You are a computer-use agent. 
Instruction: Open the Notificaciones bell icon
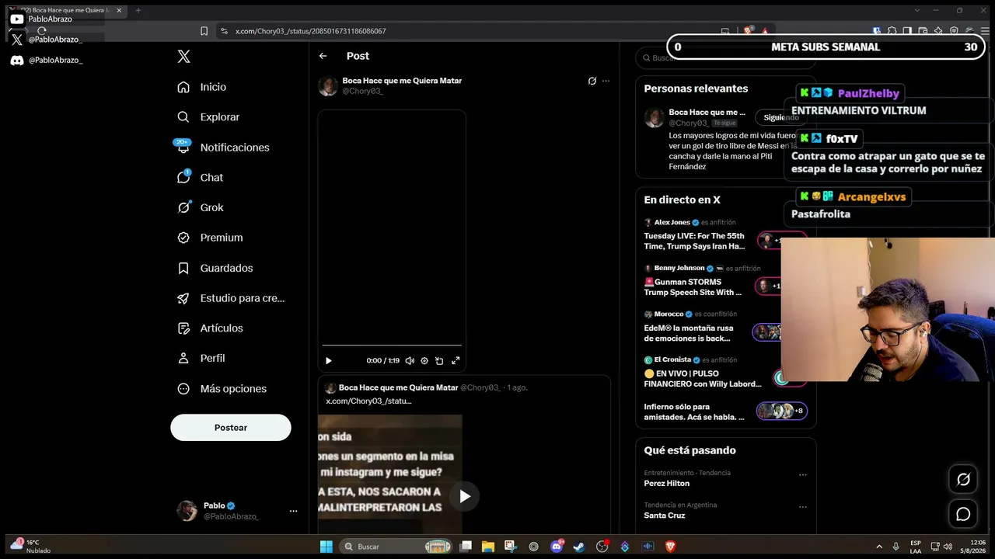[x=183, y=147]
